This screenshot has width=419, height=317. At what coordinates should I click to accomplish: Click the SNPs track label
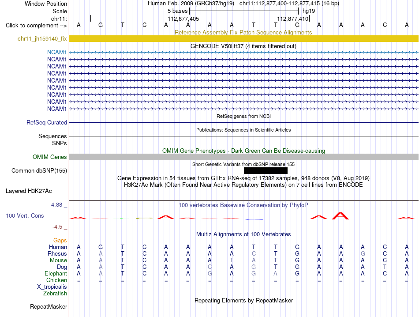pos(60,143)
